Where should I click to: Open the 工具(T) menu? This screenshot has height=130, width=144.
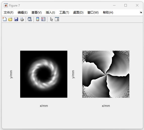pos(64,13)
